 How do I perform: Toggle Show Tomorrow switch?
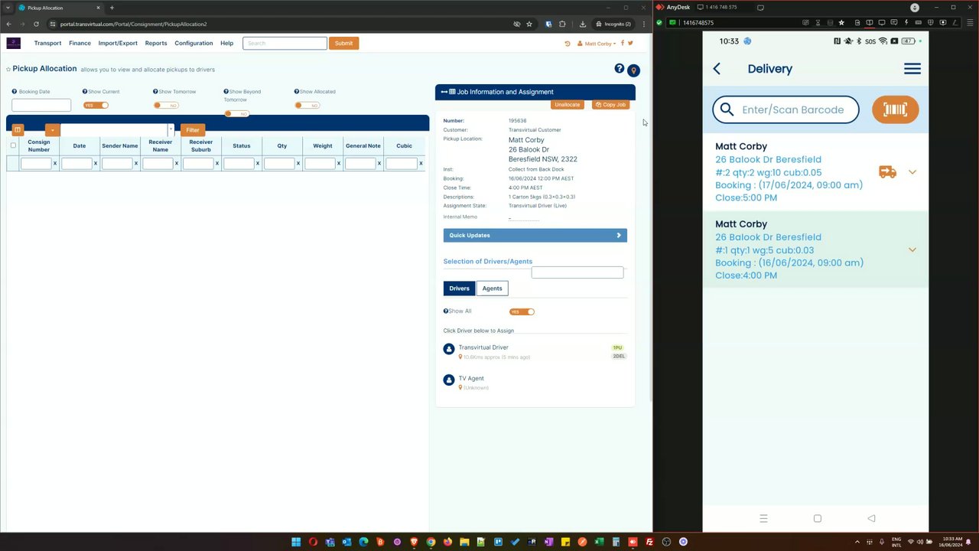pos(166,105)
